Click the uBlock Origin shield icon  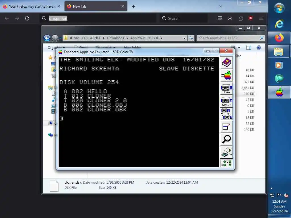251,18
